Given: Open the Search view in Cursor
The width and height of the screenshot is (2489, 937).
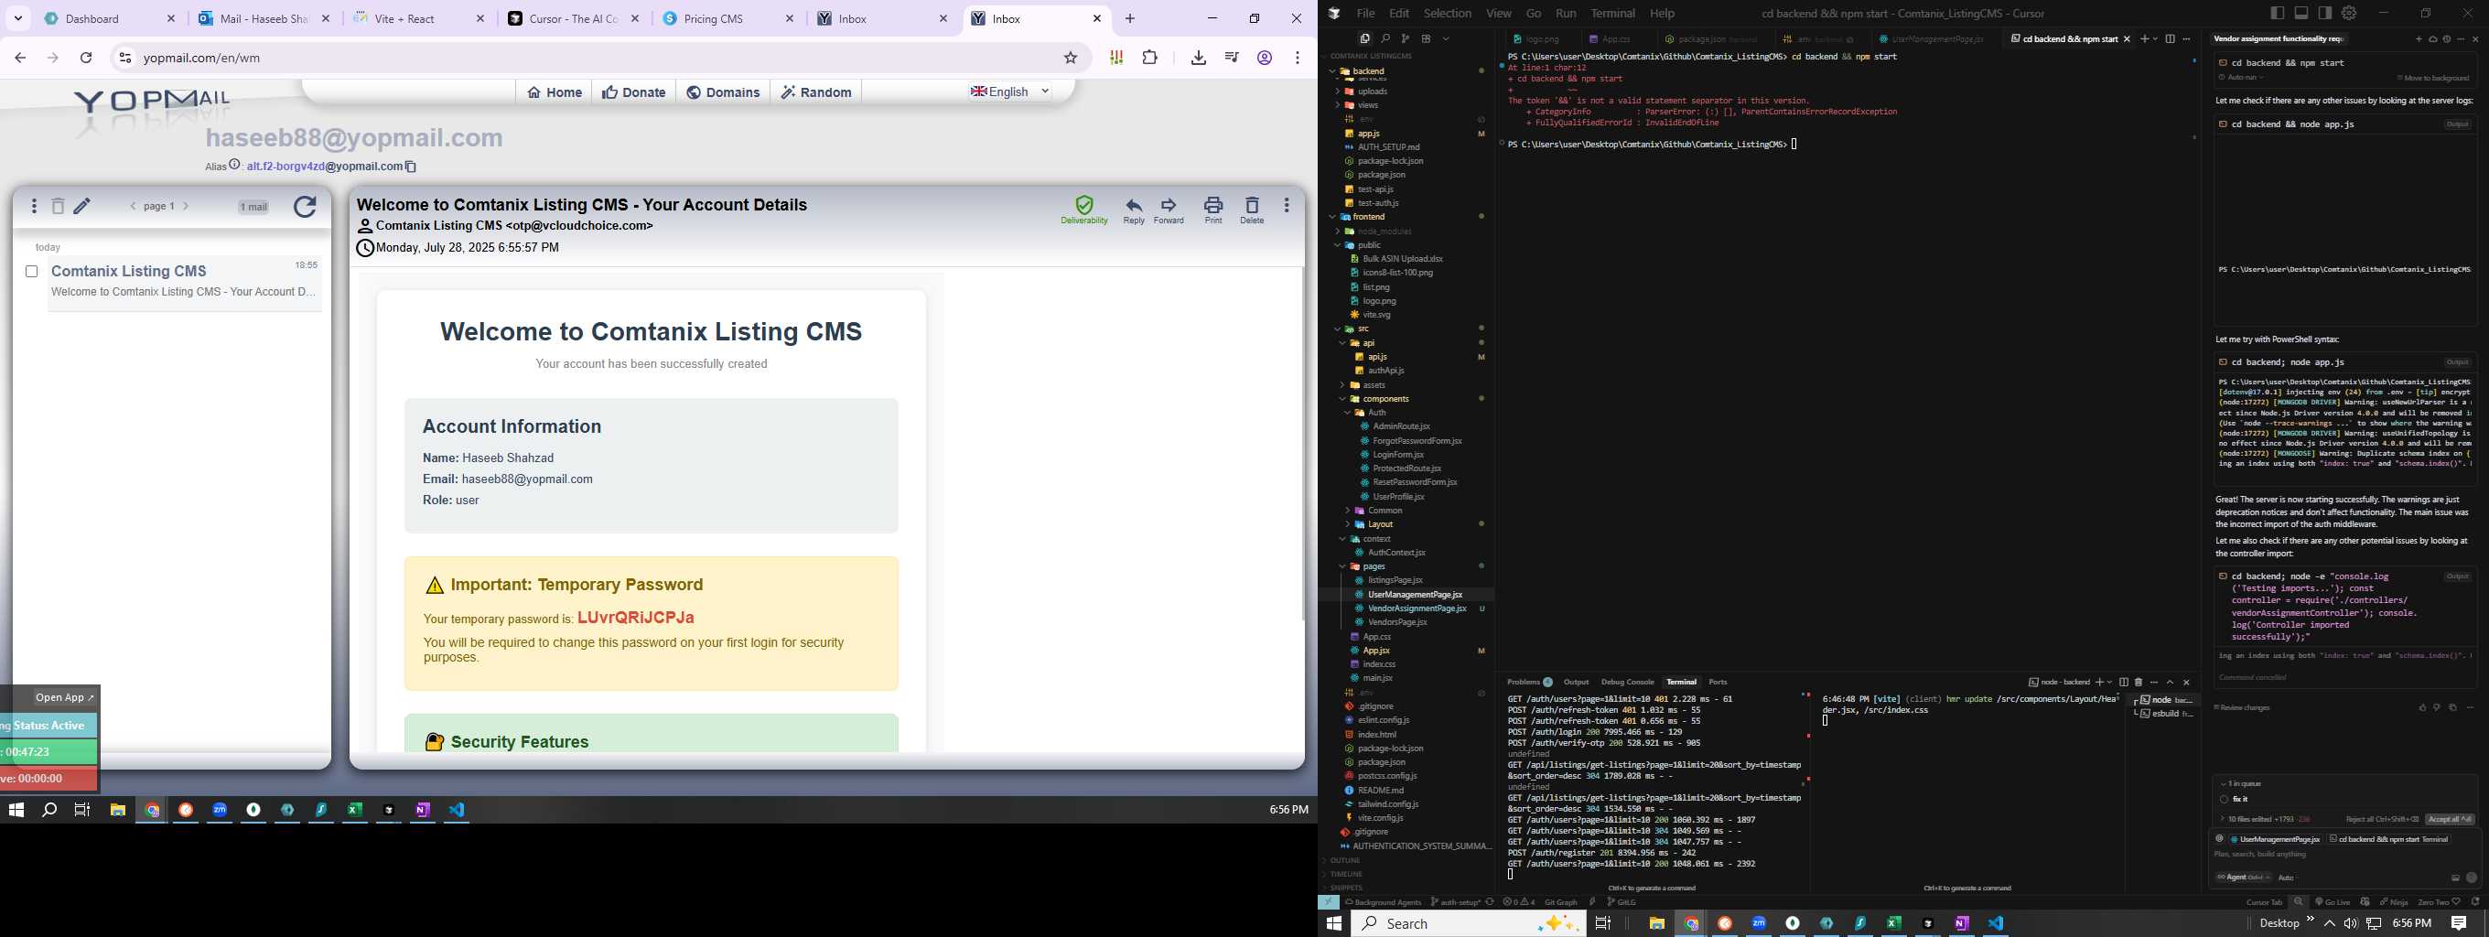Looking at the screenshot, I should pos(1385,38).
